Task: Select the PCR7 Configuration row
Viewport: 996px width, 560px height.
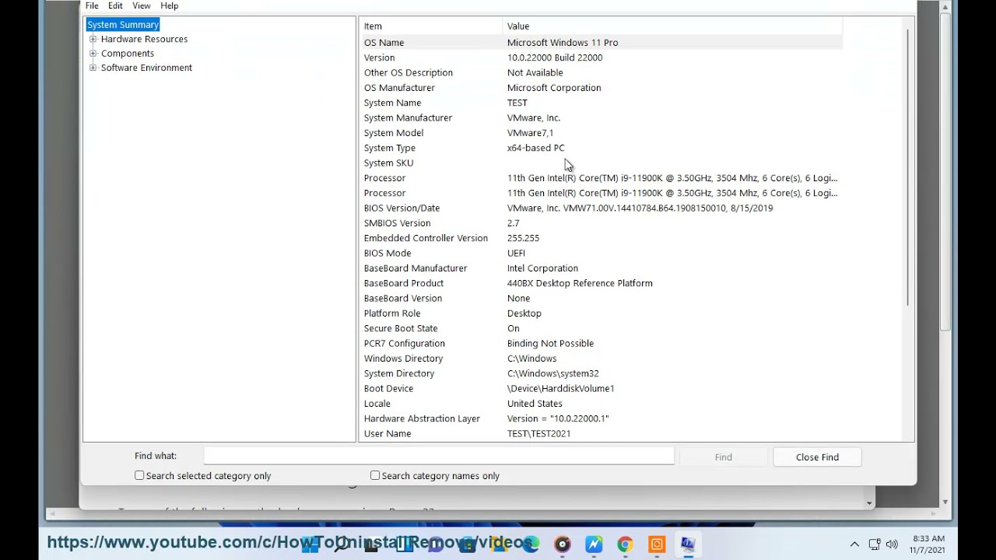Action: tap(601, 343)
